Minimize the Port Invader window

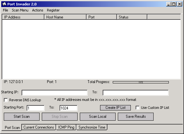tap(169, 4)
